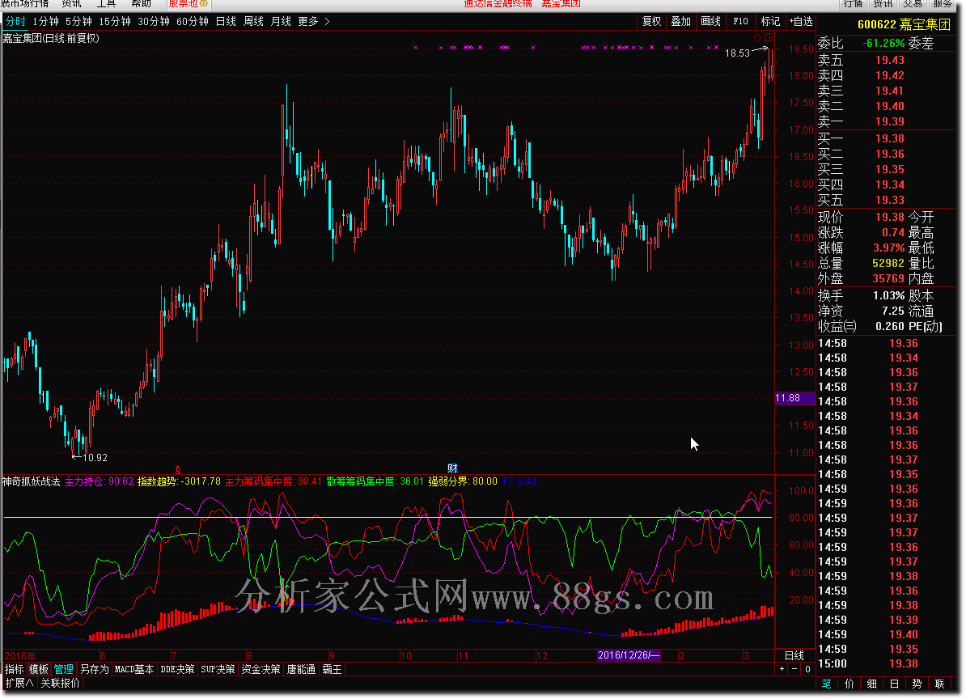Screen dimensions: 966x699
Task: Select the 霸王 indicator tab
Action: (x=332, y=669)
